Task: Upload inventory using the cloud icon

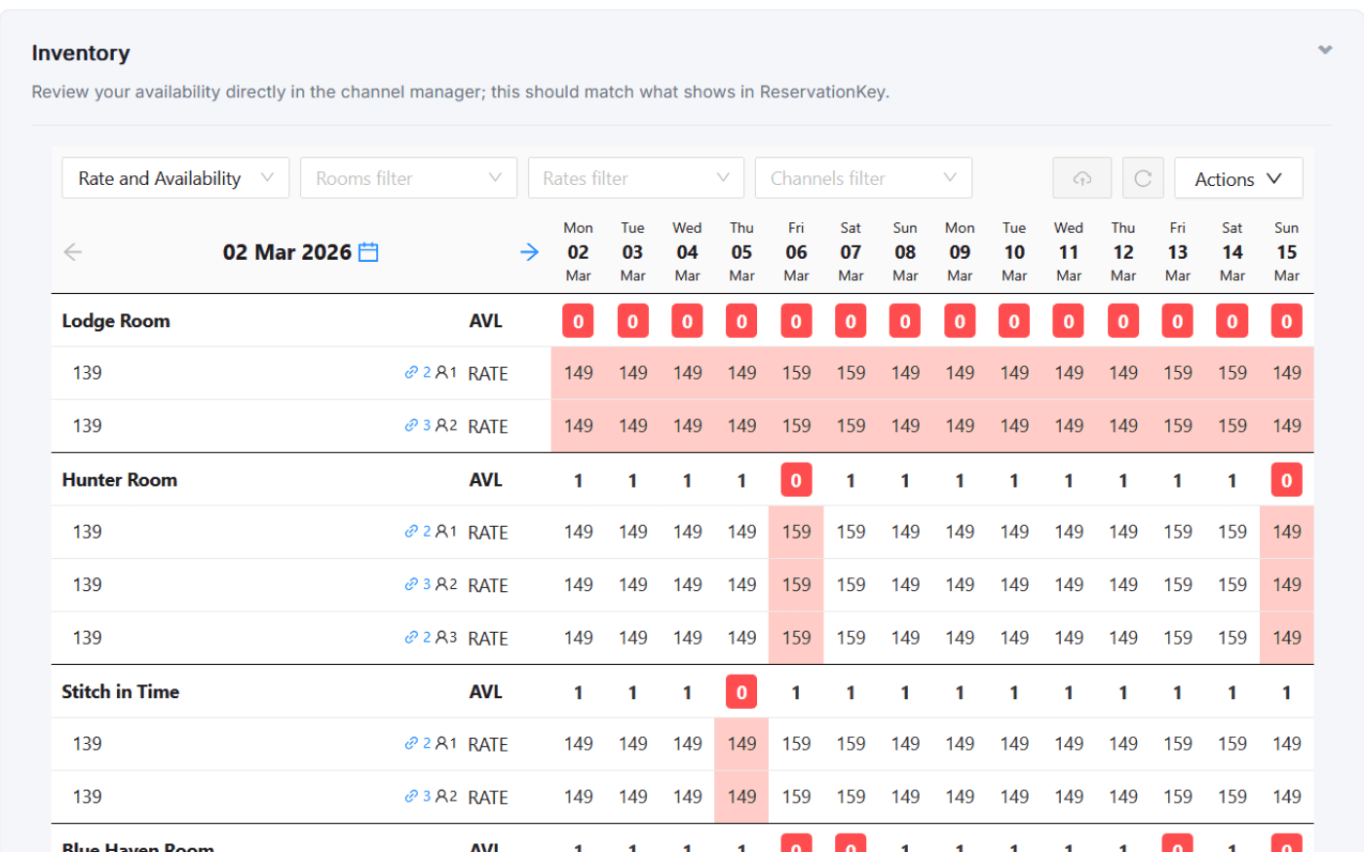Action: 1081,178
